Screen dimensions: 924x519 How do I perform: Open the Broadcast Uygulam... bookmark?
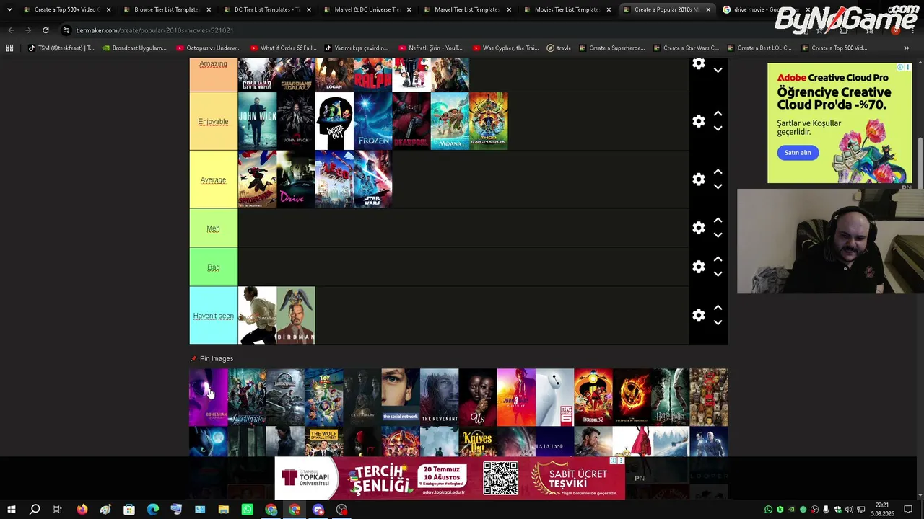134,48
